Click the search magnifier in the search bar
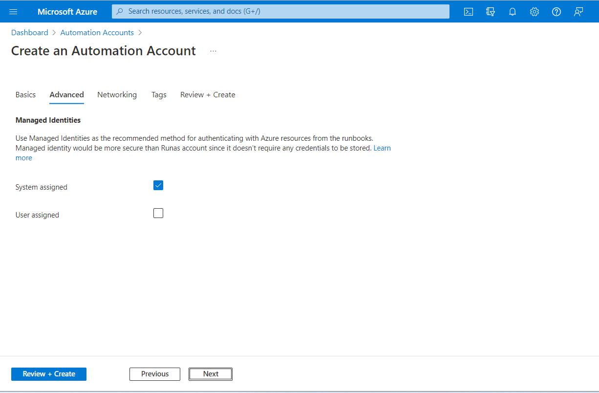The height and width of the screenshot is (393, 599). [120, 11]
